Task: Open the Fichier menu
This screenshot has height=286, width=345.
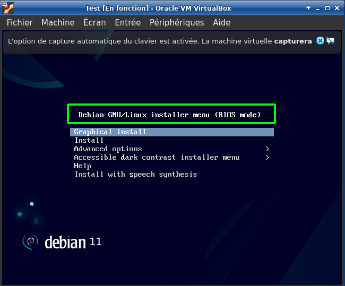Action: 20,22
